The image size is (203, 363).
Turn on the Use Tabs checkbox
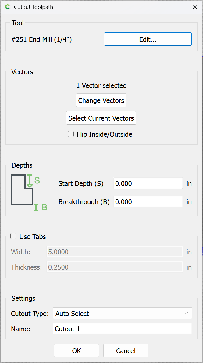pos(13,236)
